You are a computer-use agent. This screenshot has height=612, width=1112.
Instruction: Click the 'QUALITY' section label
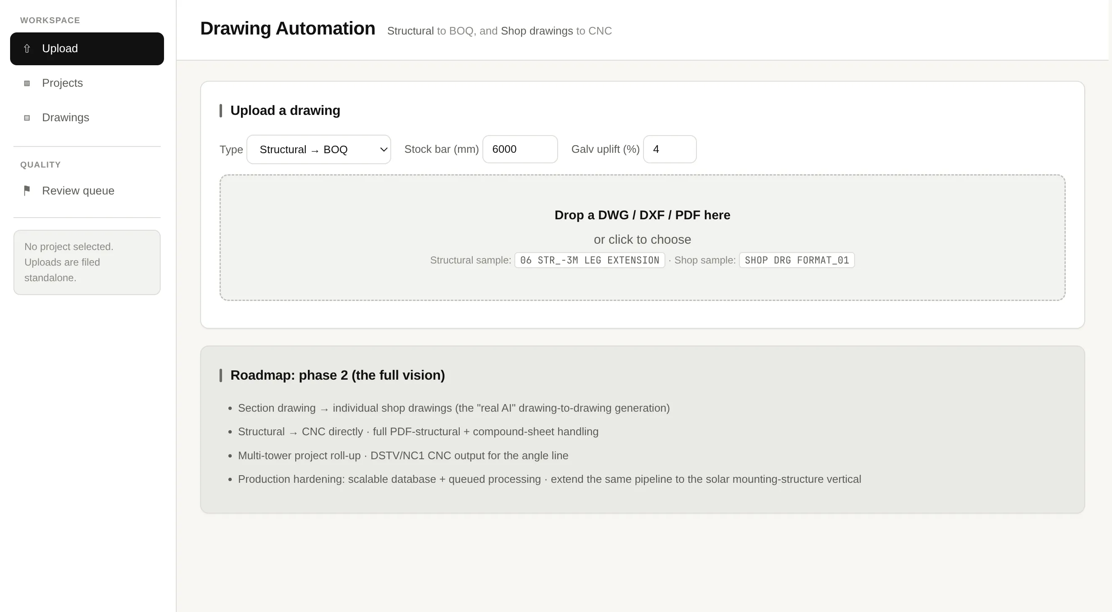40,165
